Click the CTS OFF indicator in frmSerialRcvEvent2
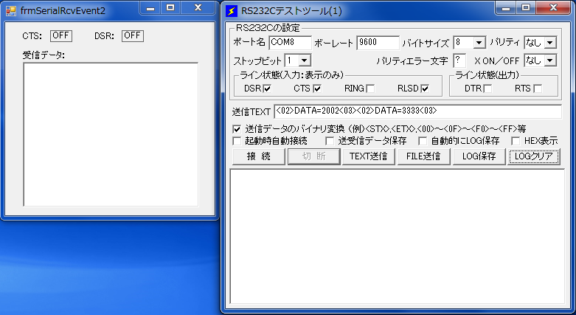 coord(61,36)
